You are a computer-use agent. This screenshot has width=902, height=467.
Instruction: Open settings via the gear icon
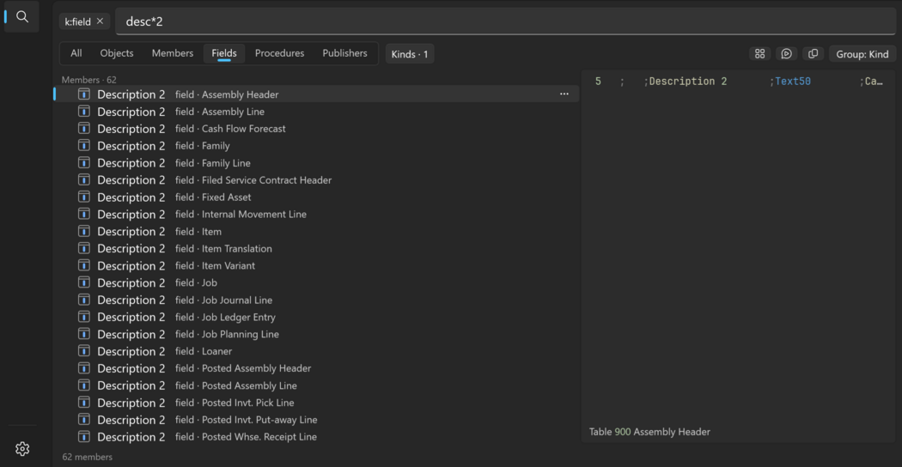point(21,448)
